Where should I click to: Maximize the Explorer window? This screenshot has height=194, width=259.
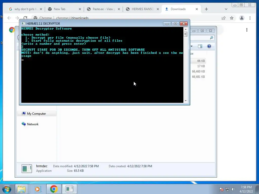[202, 31]
